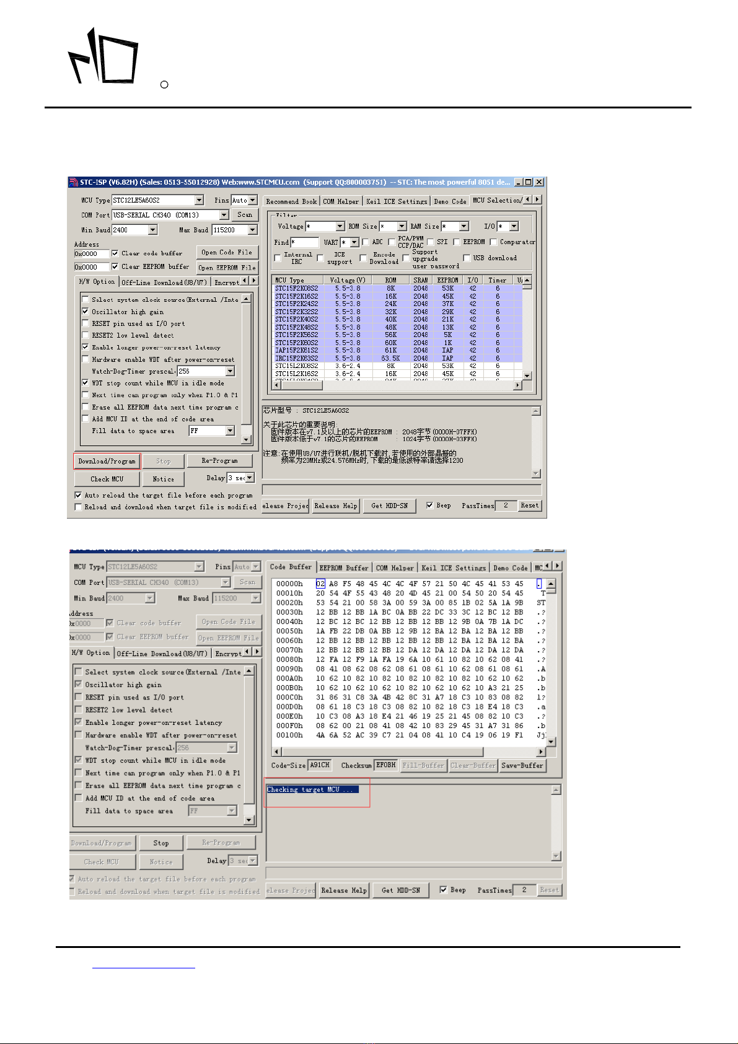Toggle Beep checkbox in Code Buffer window
The height and width of the screenshot is (1044, 738).
443,890
